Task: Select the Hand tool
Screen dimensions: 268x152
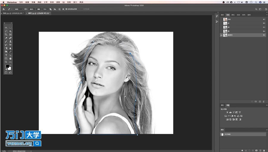Action: 10,59
